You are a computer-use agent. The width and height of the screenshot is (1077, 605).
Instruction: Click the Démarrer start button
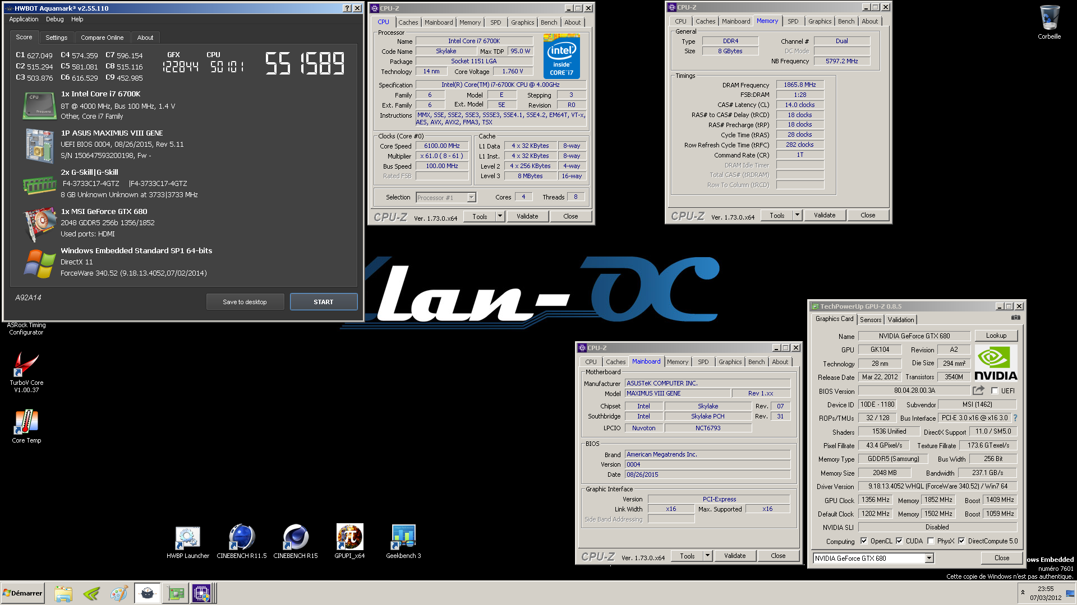tap(22, 593)
